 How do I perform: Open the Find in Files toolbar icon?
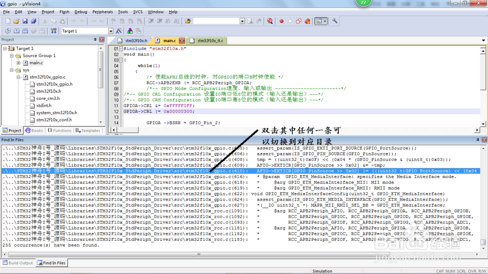pos(188,21)
